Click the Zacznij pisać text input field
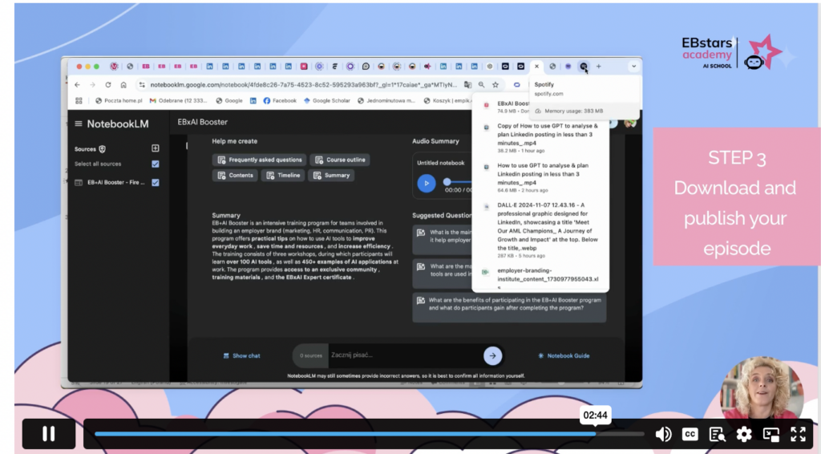 [x=401, y=355]
